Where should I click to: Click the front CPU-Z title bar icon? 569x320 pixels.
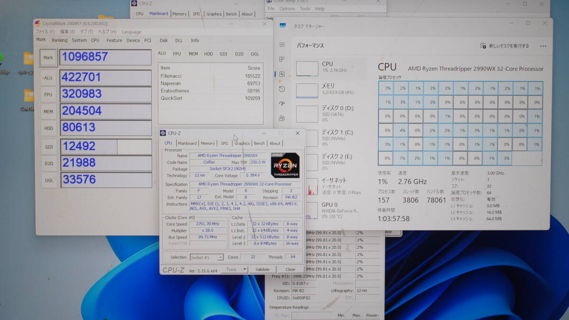click(x=163, y=133)
